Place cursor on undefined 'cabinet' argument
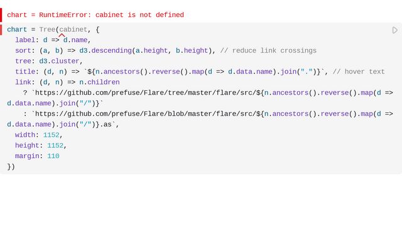 [x=72, y=29]
